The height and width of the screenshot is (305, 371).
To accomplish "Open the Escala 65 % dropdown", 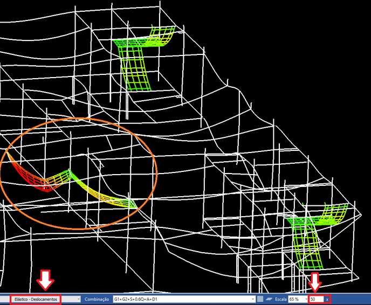I will (x=298, y=299).
